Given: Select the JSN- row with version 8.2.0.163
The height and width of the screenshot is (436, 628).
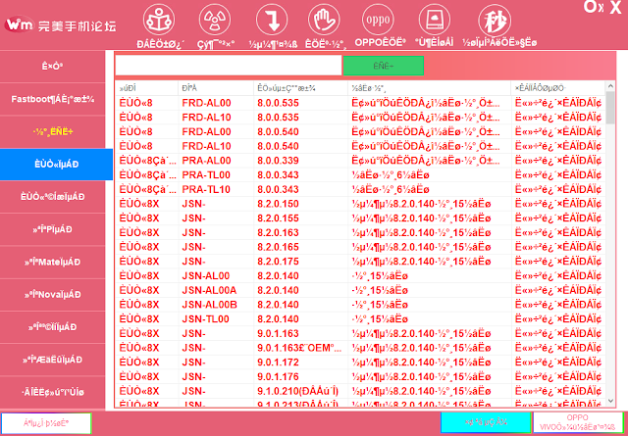Looking at the screenshot, I should [x=360, y=232].
